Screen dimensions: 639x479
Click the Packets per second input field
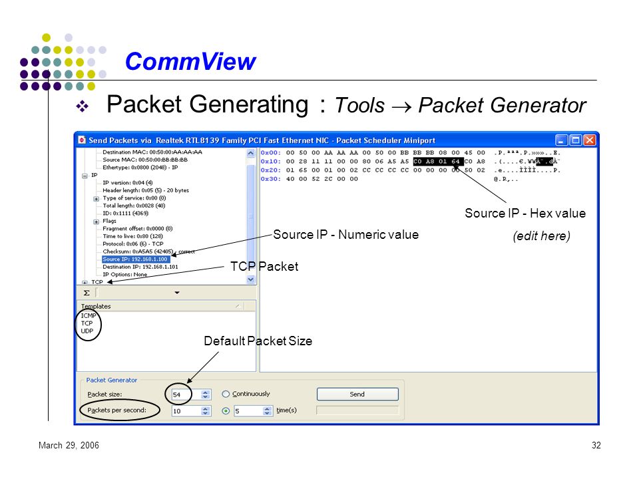click(x=186, y=411)
